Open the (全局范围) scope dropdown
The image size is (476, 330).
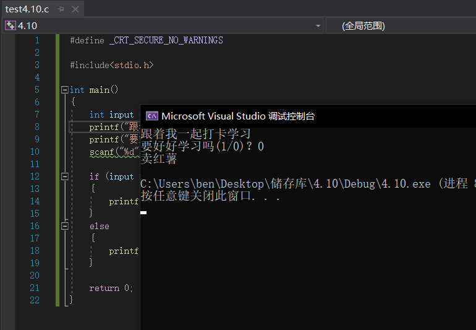[363, 26]
